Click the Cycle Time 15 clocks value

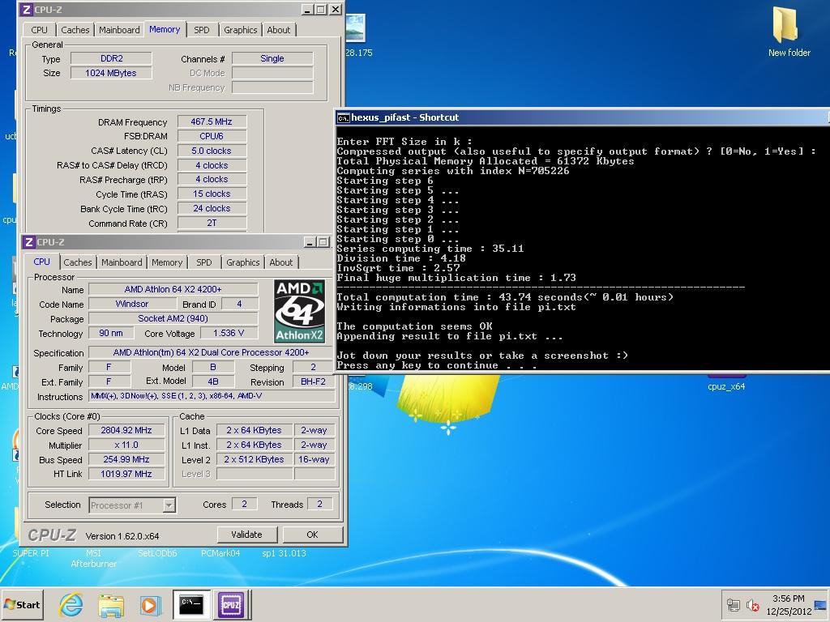[x=212, y=194]
